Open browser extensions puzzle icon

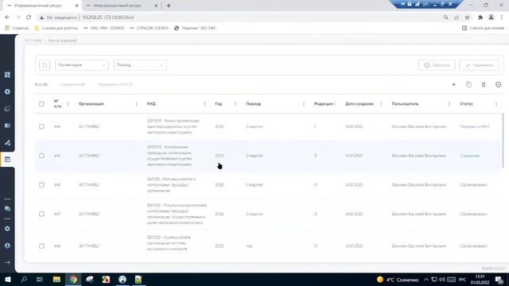(480, 17)
